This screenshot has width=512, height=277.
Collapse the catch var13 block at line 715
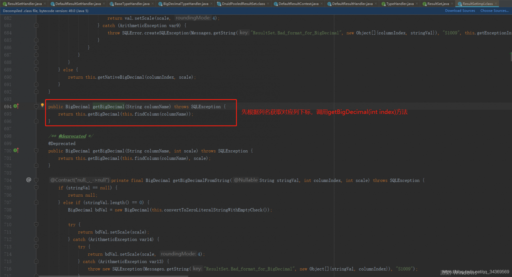click(36, 261)
